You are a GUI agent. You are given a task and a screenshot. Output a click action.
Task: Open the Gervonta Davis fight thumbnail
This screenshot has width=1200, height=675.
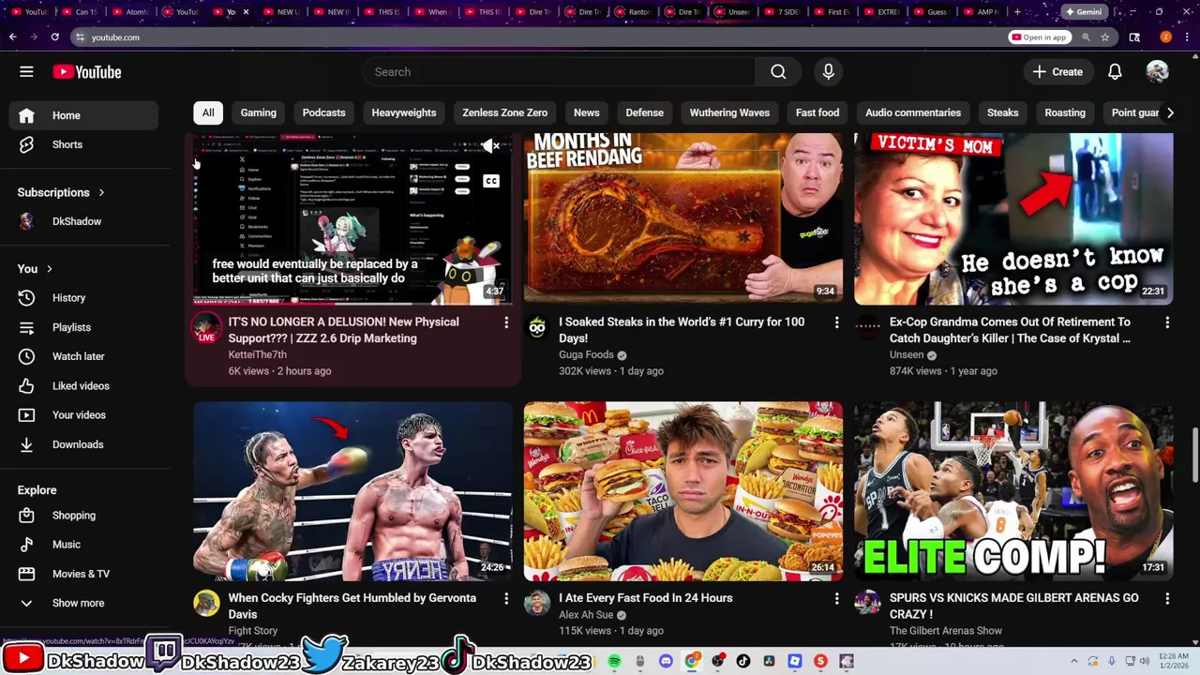tap(352, 491)
